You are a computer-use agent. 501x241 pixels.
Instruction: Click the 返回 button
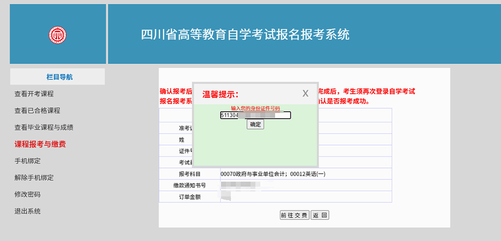click(x=320, y=215)
